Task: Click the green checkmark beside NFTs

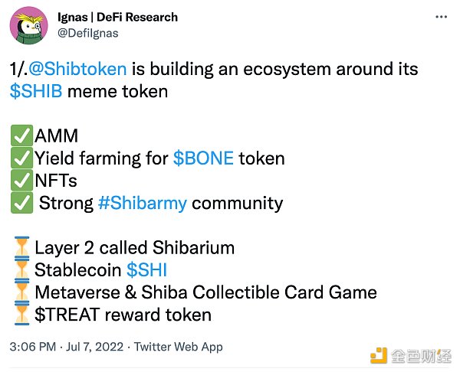Action: click(21, 181)
